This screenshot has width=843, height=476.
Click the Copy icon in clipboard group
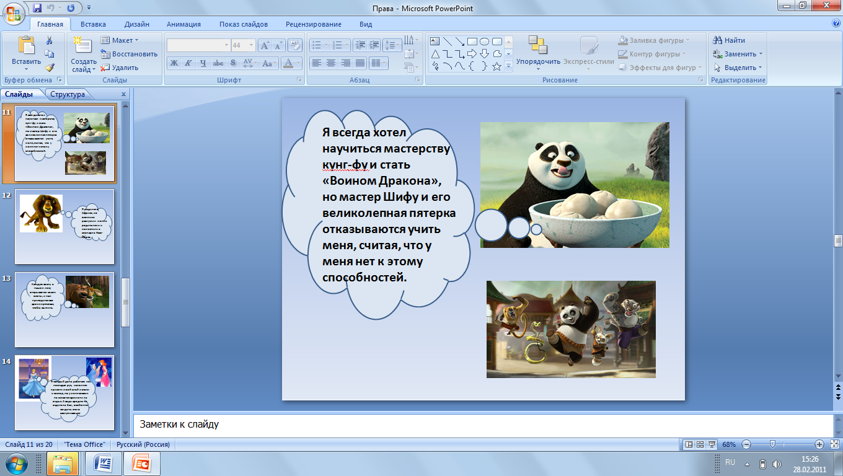point(50,55)
